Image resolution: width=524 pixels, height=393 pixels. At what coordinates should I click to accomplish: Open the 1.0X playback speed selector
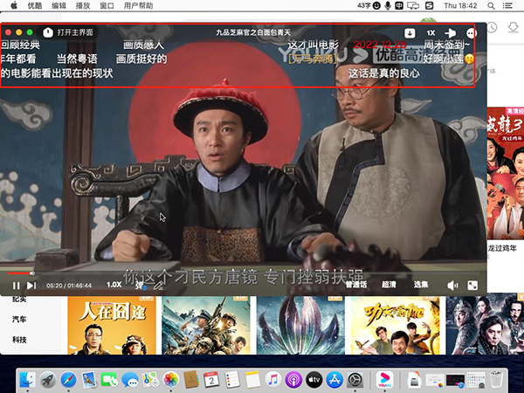click(114, 285)
